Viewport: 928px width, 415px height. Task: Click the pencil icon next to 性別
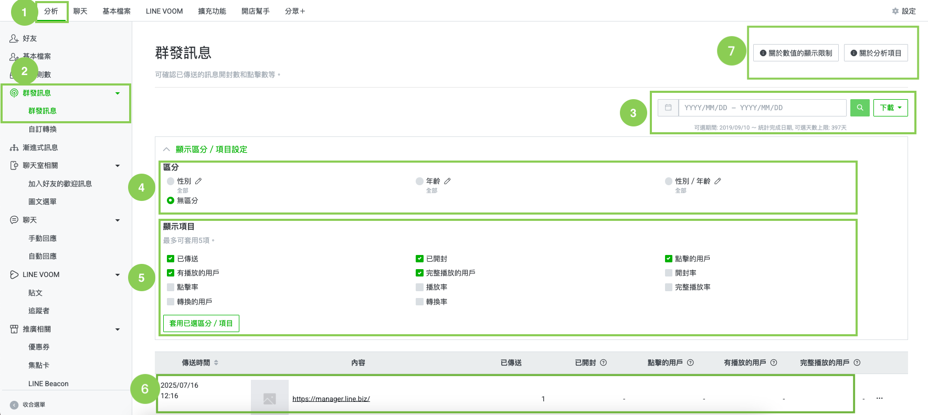click(x=198, y=181)
